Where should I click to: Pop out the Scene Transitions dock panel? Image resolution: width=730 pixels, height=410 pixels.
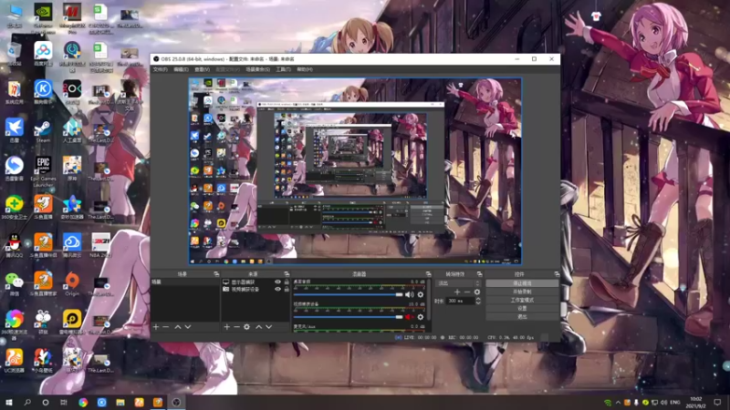(480, 274)
